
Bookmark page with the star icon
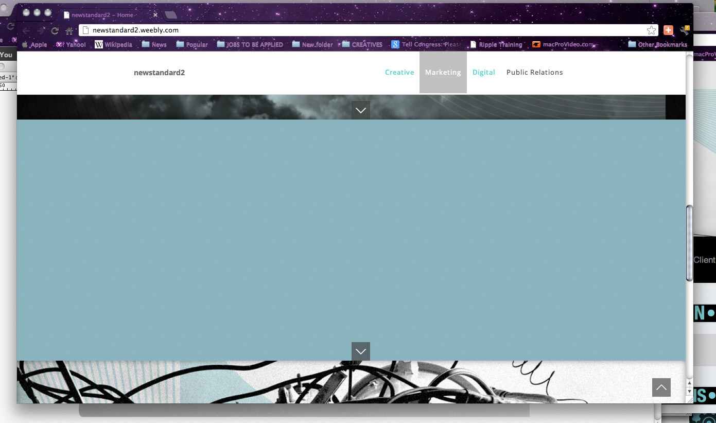pyautogui.click(x=652, y=30)
